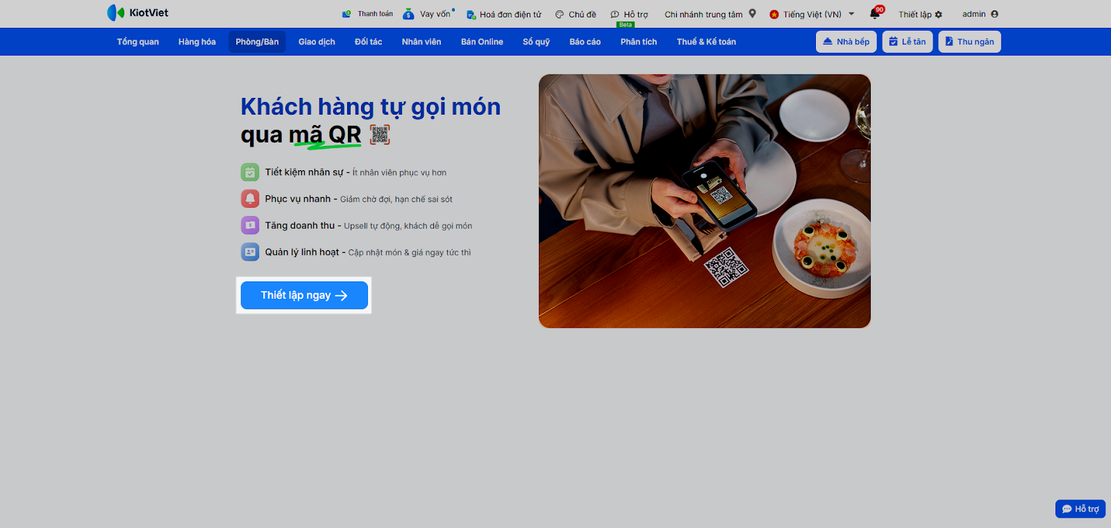Open the Thuế & Kế toán menu
This screenshot has width=1111, height=528.
(x=706, y=42)
